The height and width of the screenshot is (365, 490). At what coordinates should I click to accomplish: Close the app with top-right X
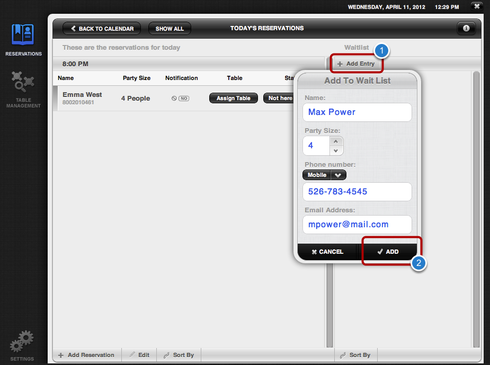tap(477, 6)
